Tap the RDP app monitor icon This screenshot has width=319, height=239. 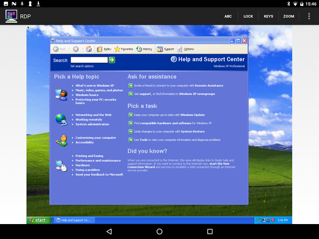(11, 16)
